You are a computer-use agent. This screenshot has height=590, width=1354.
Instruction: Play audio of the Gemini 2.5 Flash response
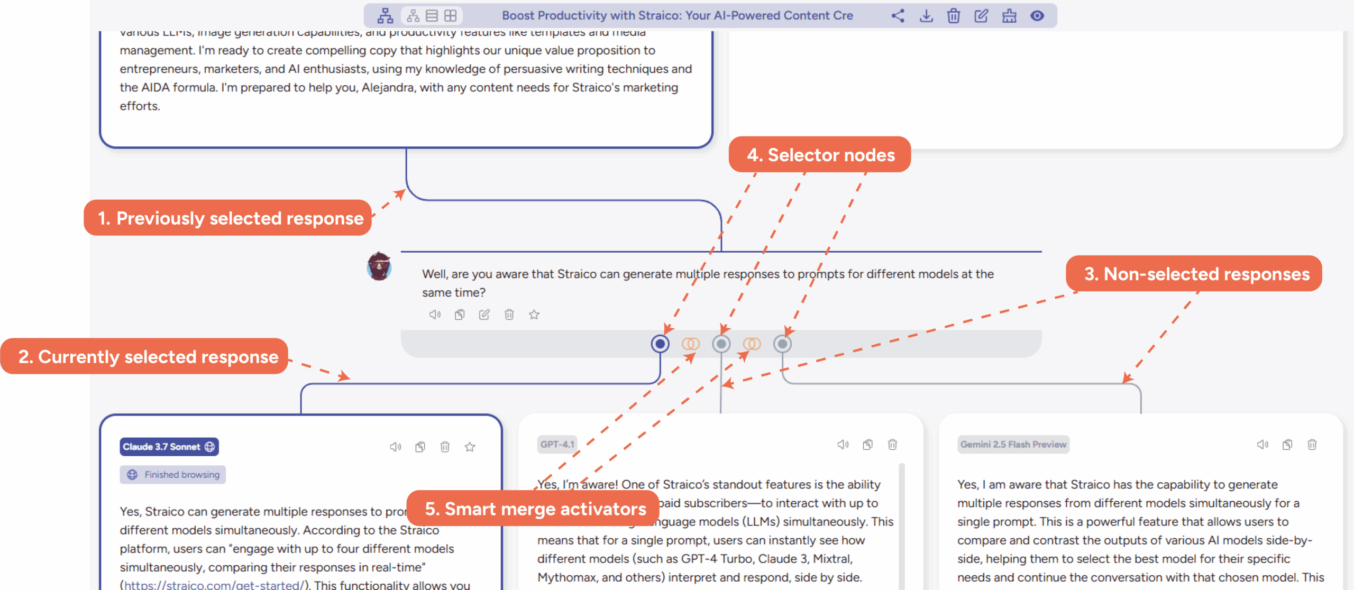click(1262, 445)
